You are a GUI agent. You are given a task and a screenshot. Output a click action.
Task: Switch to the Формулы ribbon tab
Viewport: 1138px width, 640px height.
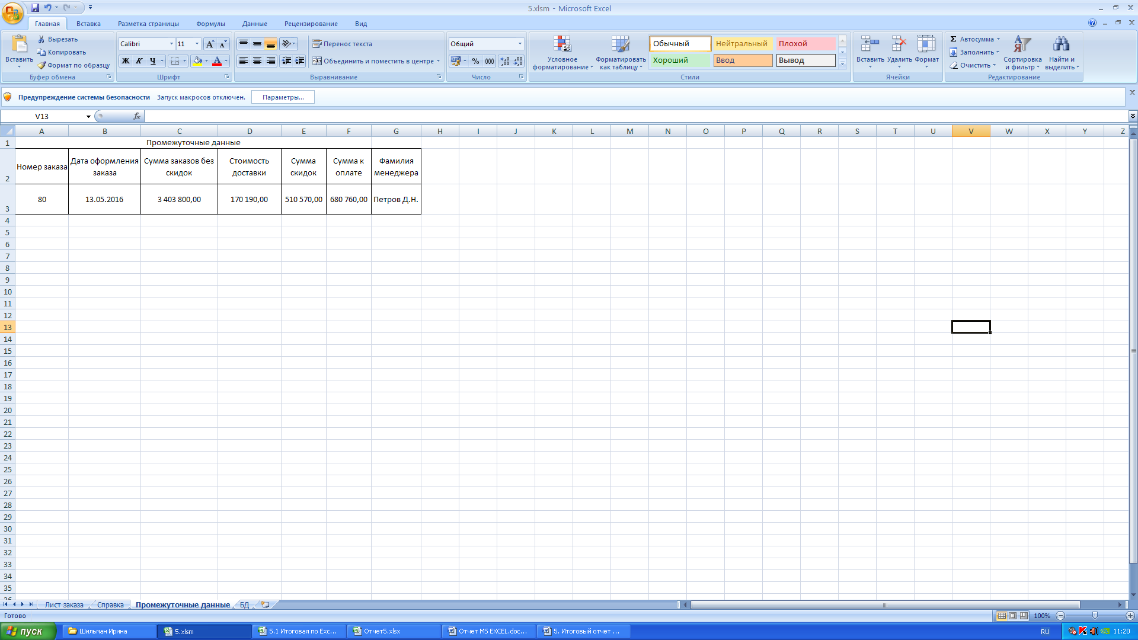point(210,24)
